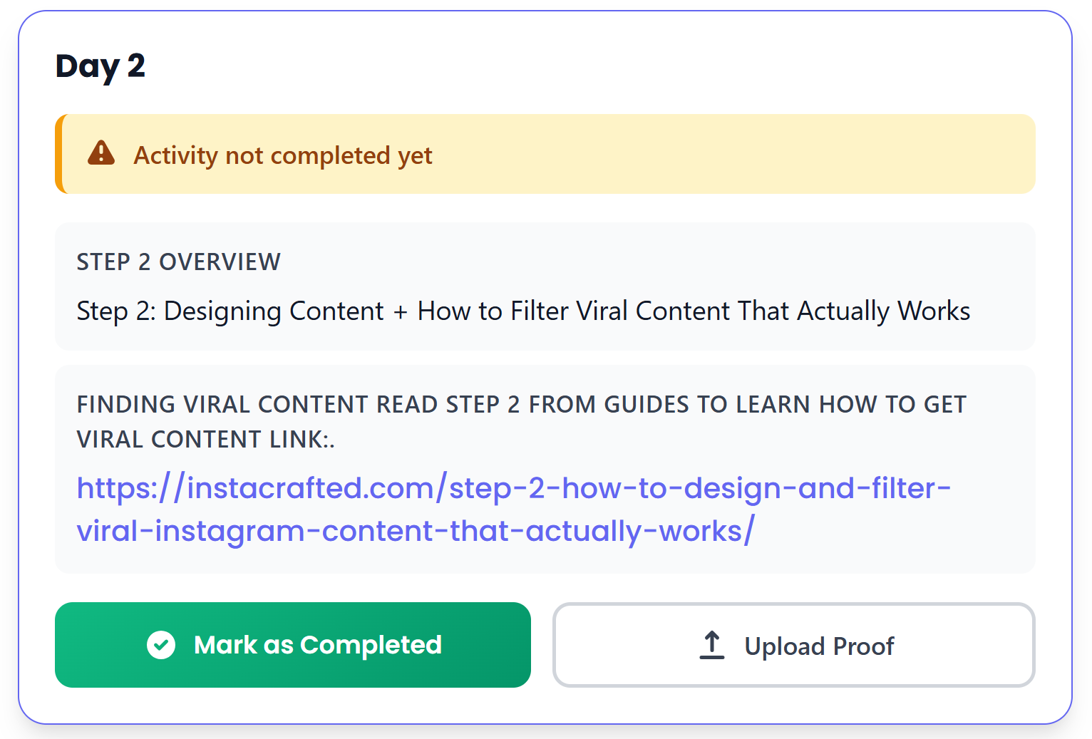Click the gray overview panel
The height and width of the screenshot is (739, 1092).
545,286
